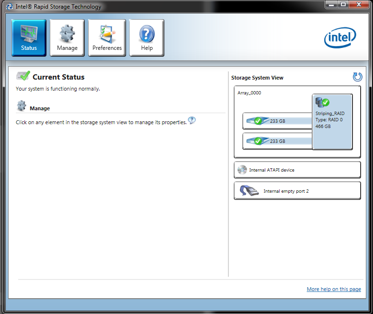Select the Striping_RAID volume
Image resolution: width=373 pixels, height=314 pixels.
pos(332,122)
